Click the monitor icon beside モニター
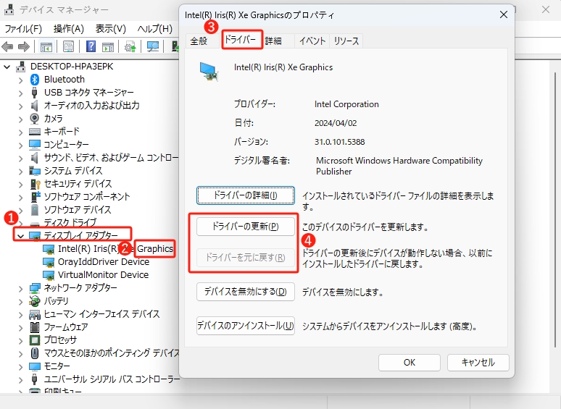The image size is (561, 409). [x=34, y=366]
